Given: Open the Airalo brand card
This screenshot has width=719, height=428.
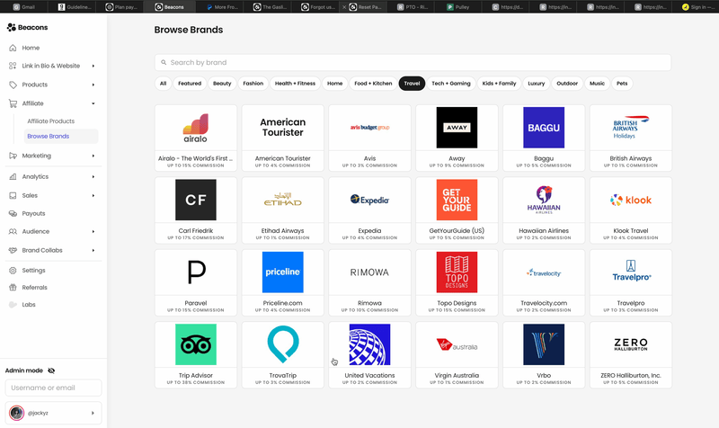Looking at the screenshot, I should [196, 138].
